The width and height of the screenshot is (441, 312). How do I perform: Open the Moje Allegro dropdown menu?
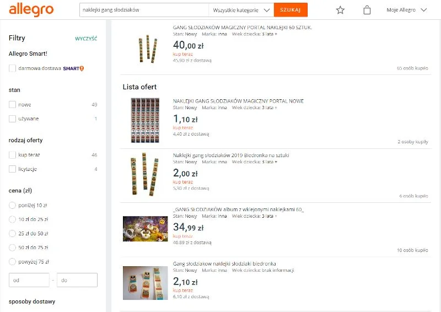coord(406,10)
